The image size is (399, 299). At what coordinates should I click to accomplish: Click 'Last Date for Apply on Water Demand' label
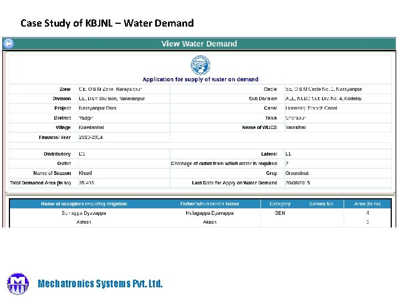pos(234,183)
